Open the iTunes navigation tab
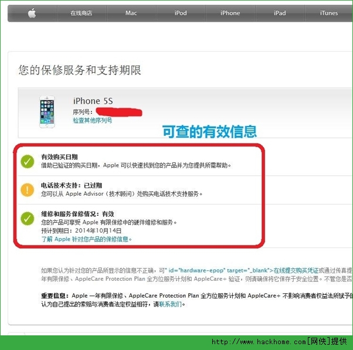The width and height of the screenshot is (353, 350). click(329, 13)
